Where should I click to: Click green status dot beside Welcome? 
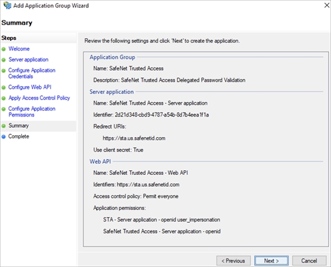(3, 49)
